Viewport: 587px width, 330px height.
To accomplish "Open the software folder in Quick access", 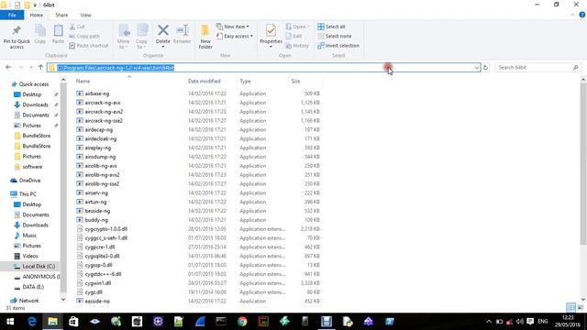I will click(28, 167).
